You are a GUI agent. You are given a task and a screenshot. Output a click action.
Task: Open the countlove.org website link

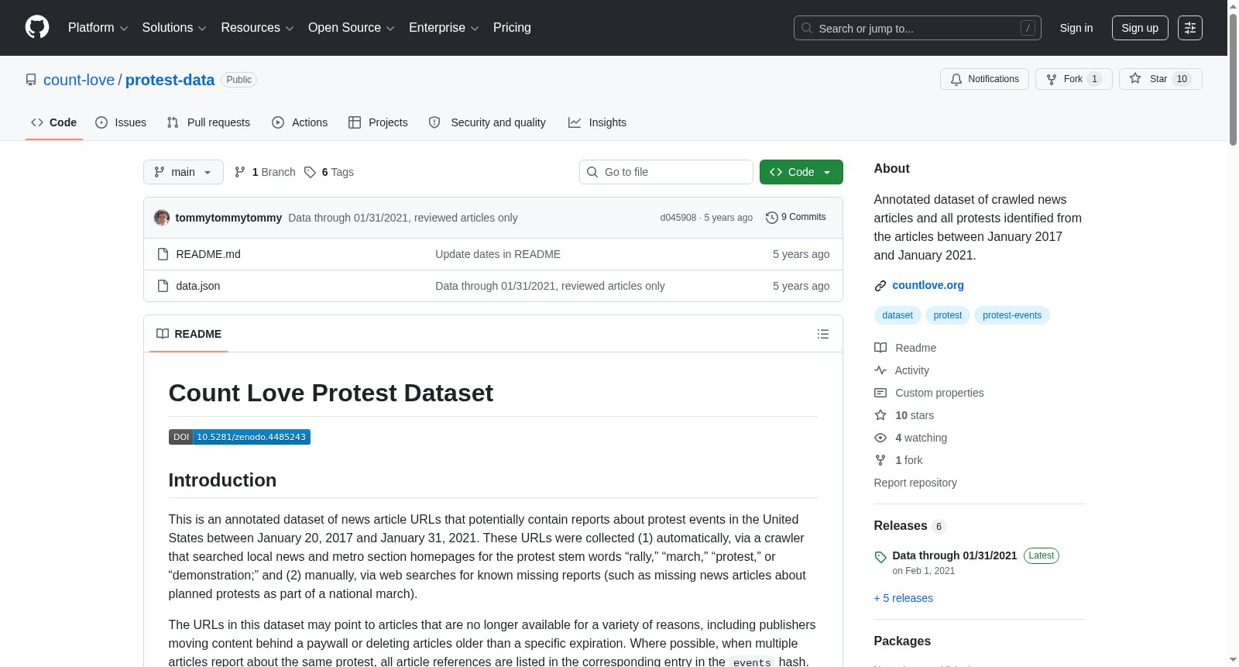(928, 285)
